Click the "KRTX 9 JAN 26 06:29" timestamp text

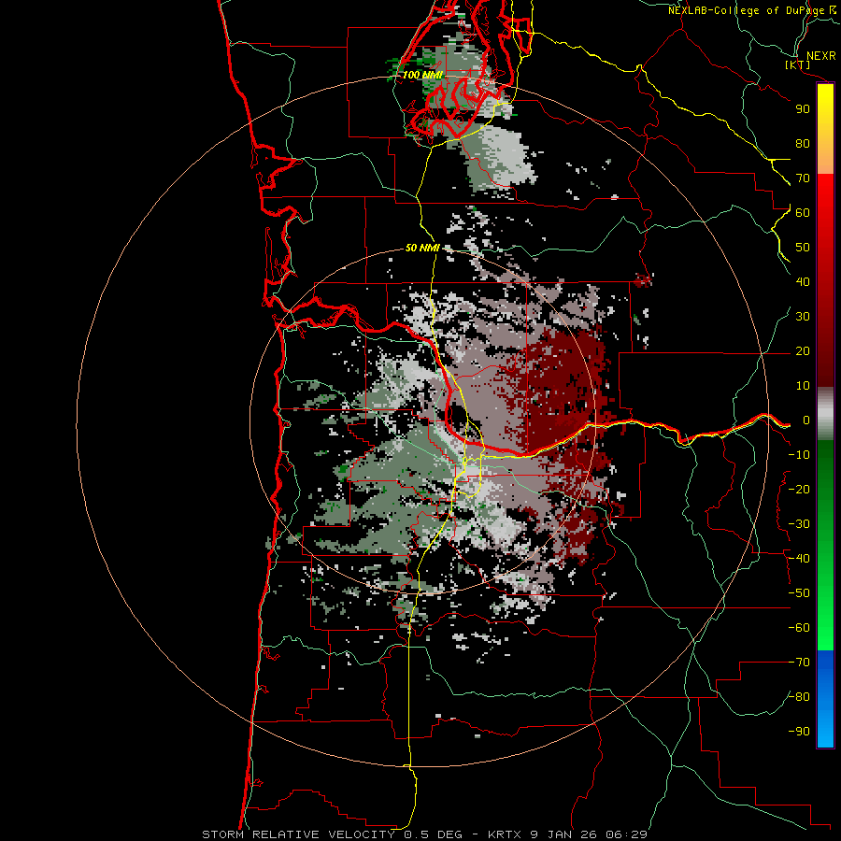pyautogui.click(x=567, y=834)
